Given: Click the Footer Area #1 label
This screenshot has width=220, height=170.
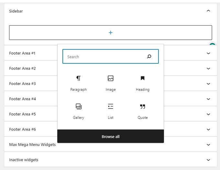Looking at the screenshot, I should (x=22, y=53).
